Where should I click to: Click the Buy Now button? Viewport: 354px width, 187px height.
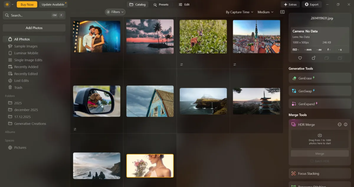tap(27, 4)
